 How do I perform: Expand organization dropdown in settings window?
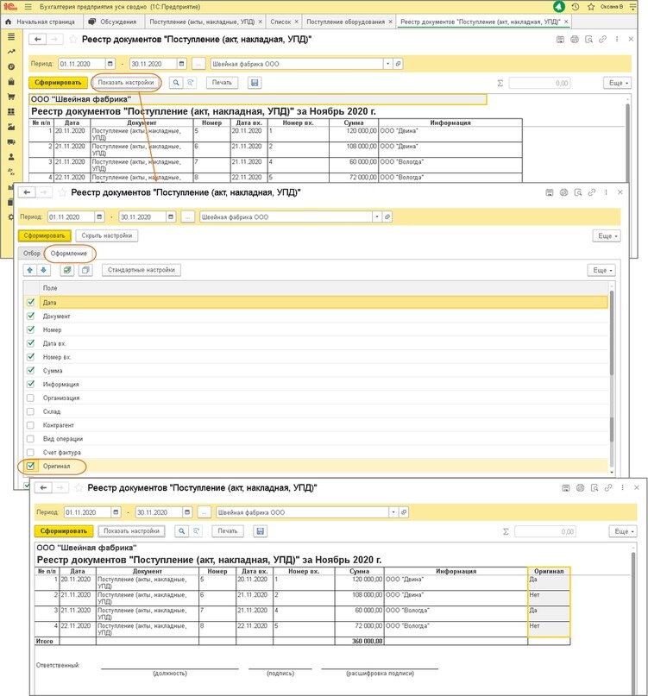(x=377, y=217)
